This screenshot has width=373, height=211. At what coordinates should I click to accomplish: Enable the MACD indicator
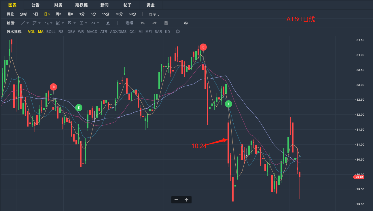[x=92, y=31]
